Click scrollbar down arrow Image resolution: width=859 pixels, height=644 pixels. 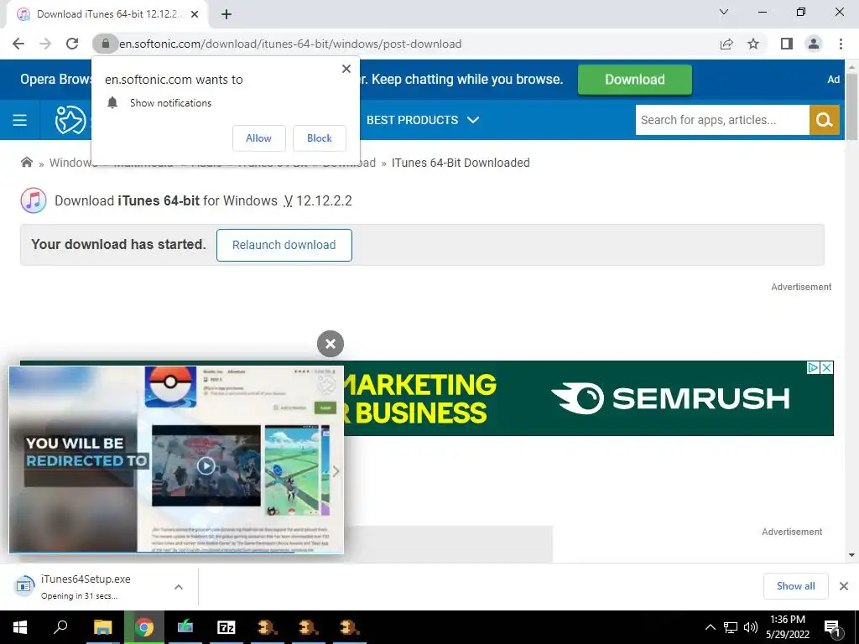(x=851, y=555)
